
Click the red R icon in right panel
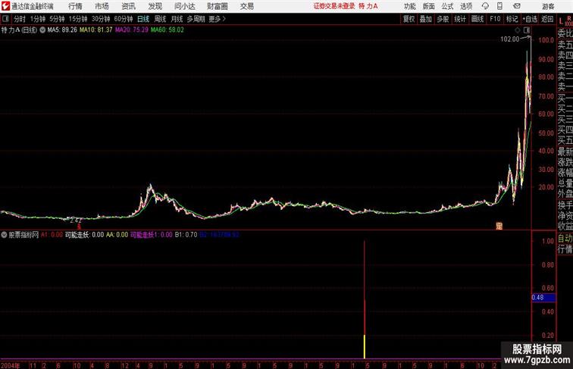coord(569,18)
